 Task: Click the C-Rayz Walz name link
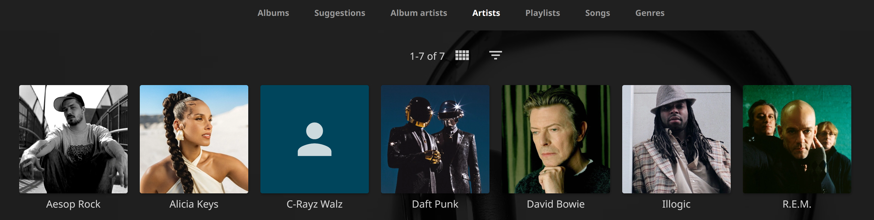[314, 204]
